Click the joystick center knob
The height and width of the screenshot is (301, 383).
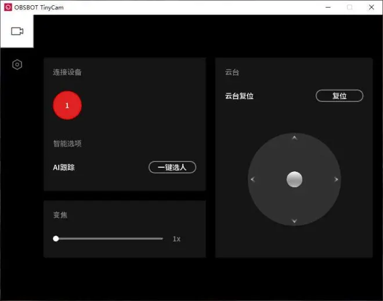[294, 179]
